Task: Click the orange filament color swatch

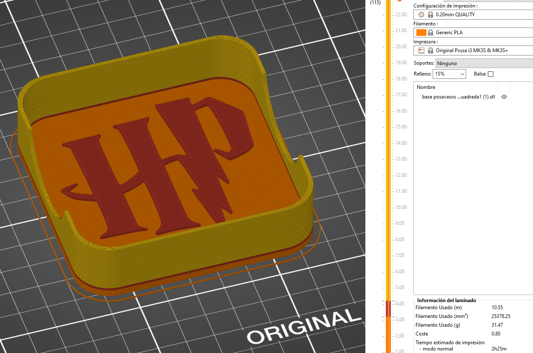Action: (x=421, y=33)
